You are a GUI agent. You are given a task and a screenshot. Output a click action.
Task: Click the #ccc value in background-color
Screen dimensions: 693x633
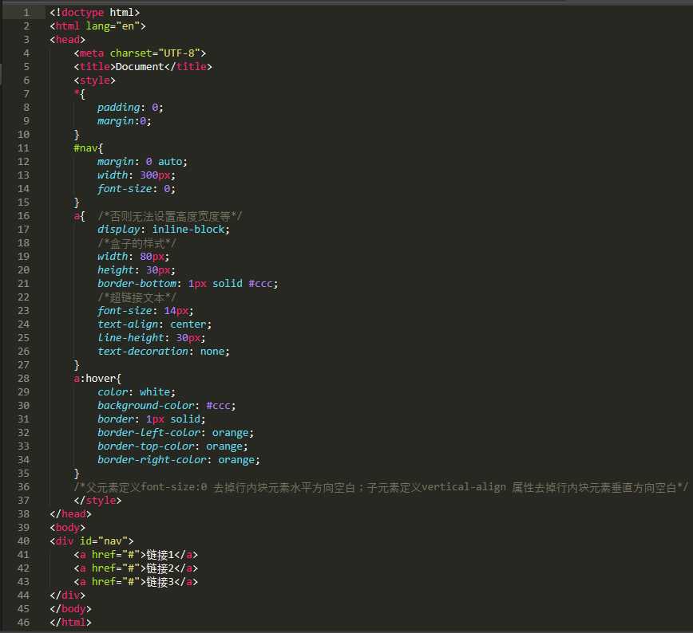218,405
